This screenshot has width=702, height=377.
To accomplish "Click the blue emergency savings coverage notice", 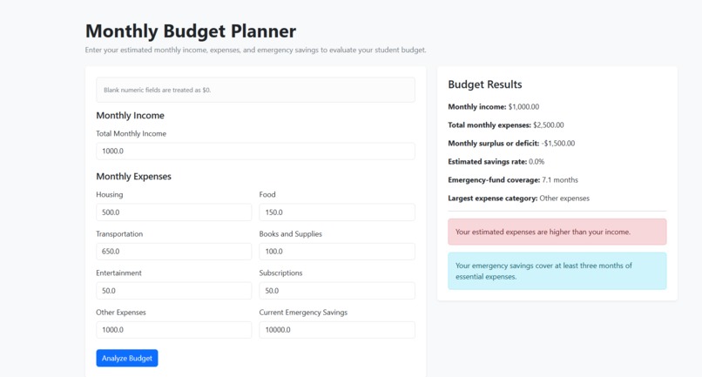I will (557, 271).
